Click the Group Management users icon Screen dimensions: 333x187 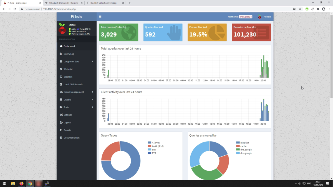61,92
